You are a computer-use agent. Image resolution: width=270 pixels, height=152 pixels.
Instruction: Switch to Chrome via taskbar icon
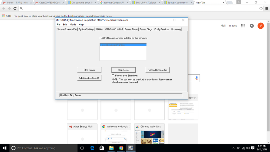tap(121, 148)
